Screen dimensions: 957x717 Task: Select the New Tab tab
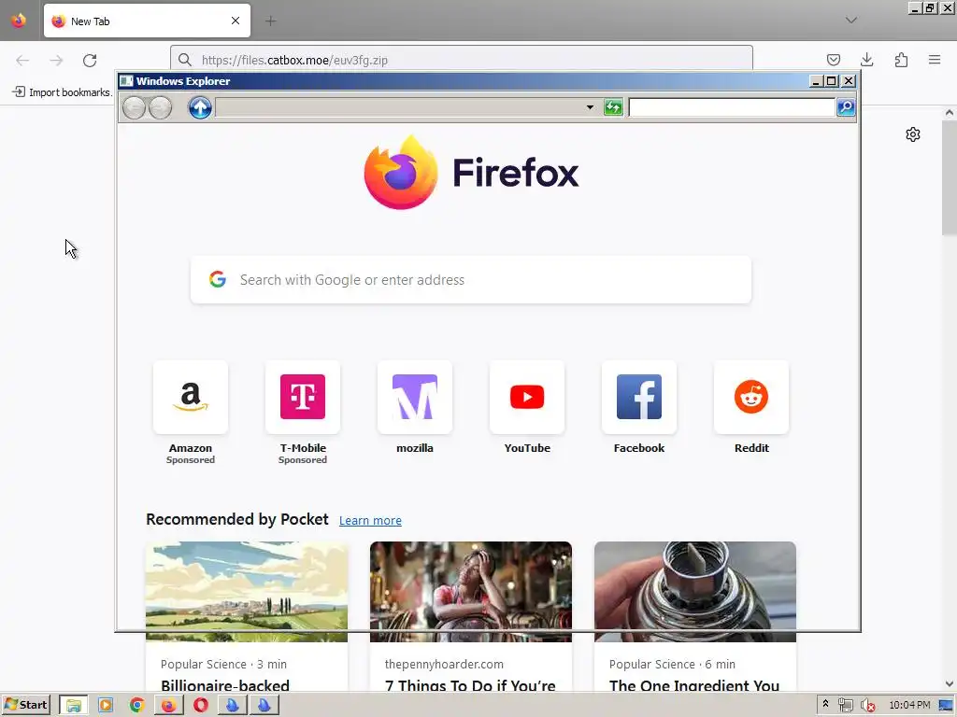147,21
